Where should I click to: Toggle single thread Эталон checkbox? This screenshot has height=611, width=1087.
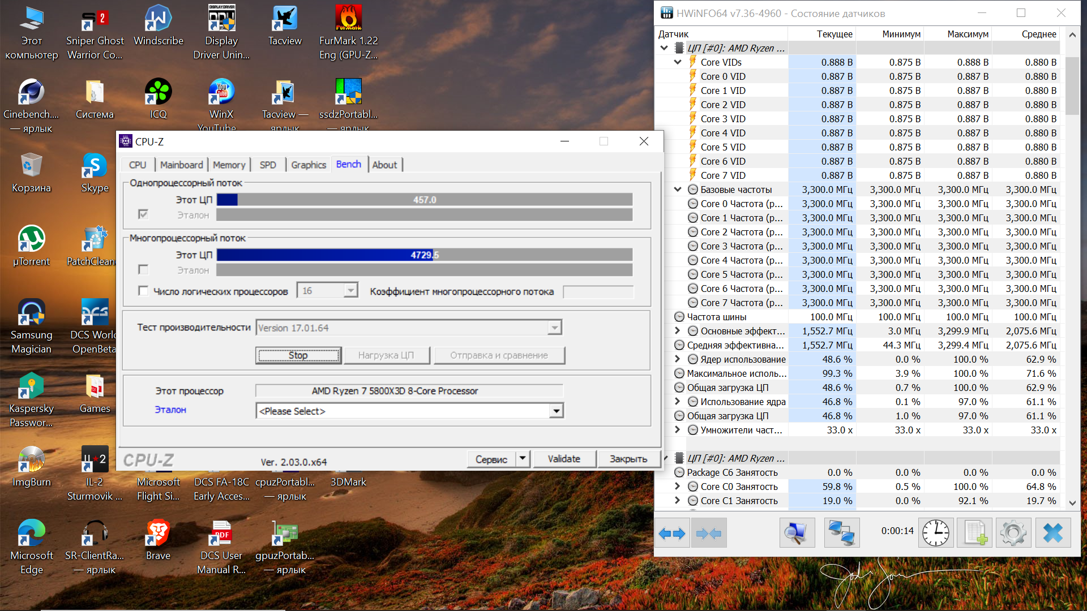coord(143,214)
